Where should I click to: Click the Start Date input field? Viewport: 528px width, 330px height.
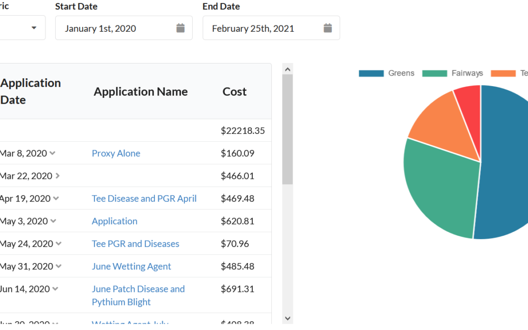(117, 28)
